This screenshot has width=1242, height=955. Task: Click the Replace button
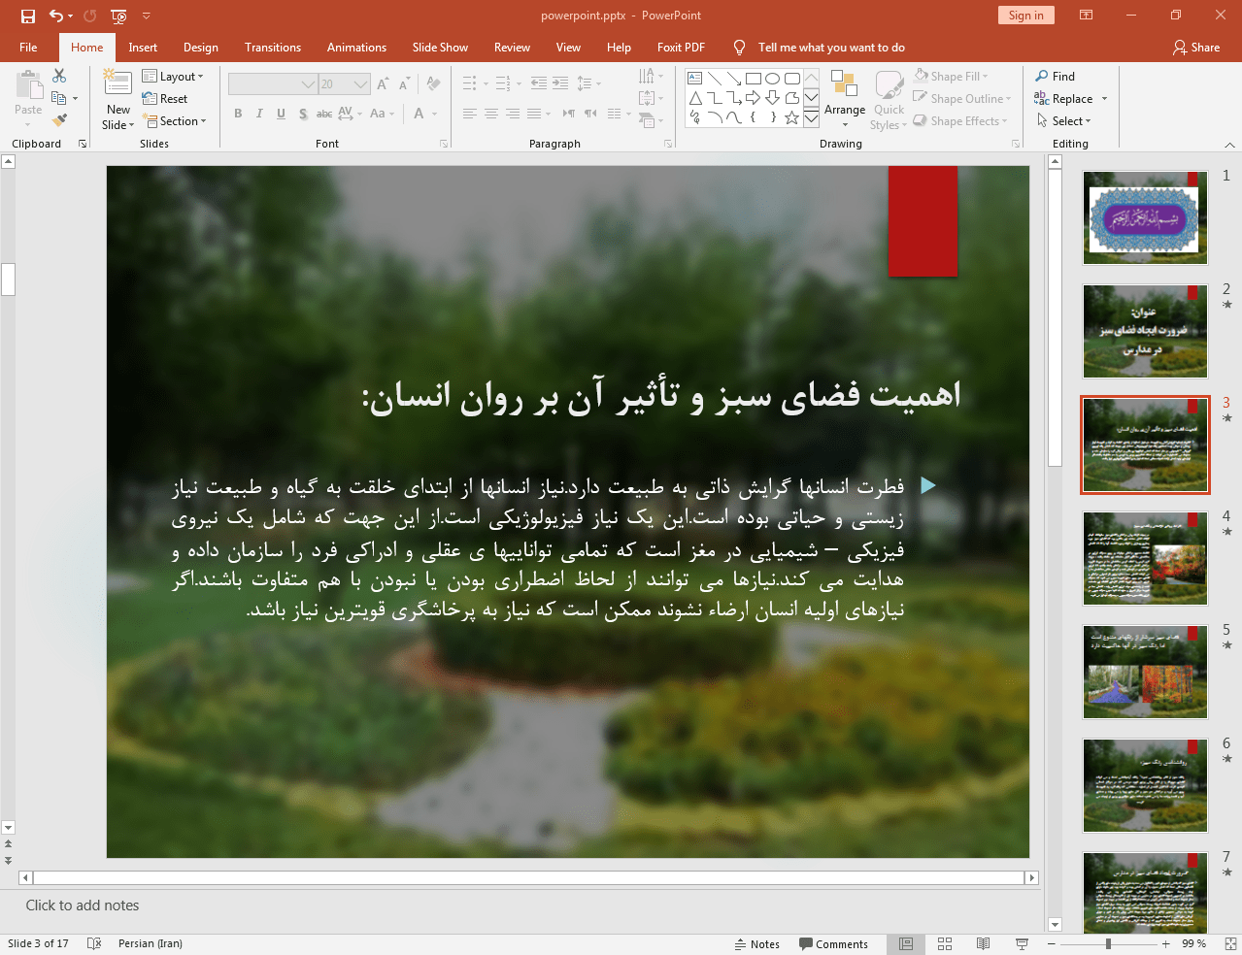pyautogui.click(x=1063, y=98)
